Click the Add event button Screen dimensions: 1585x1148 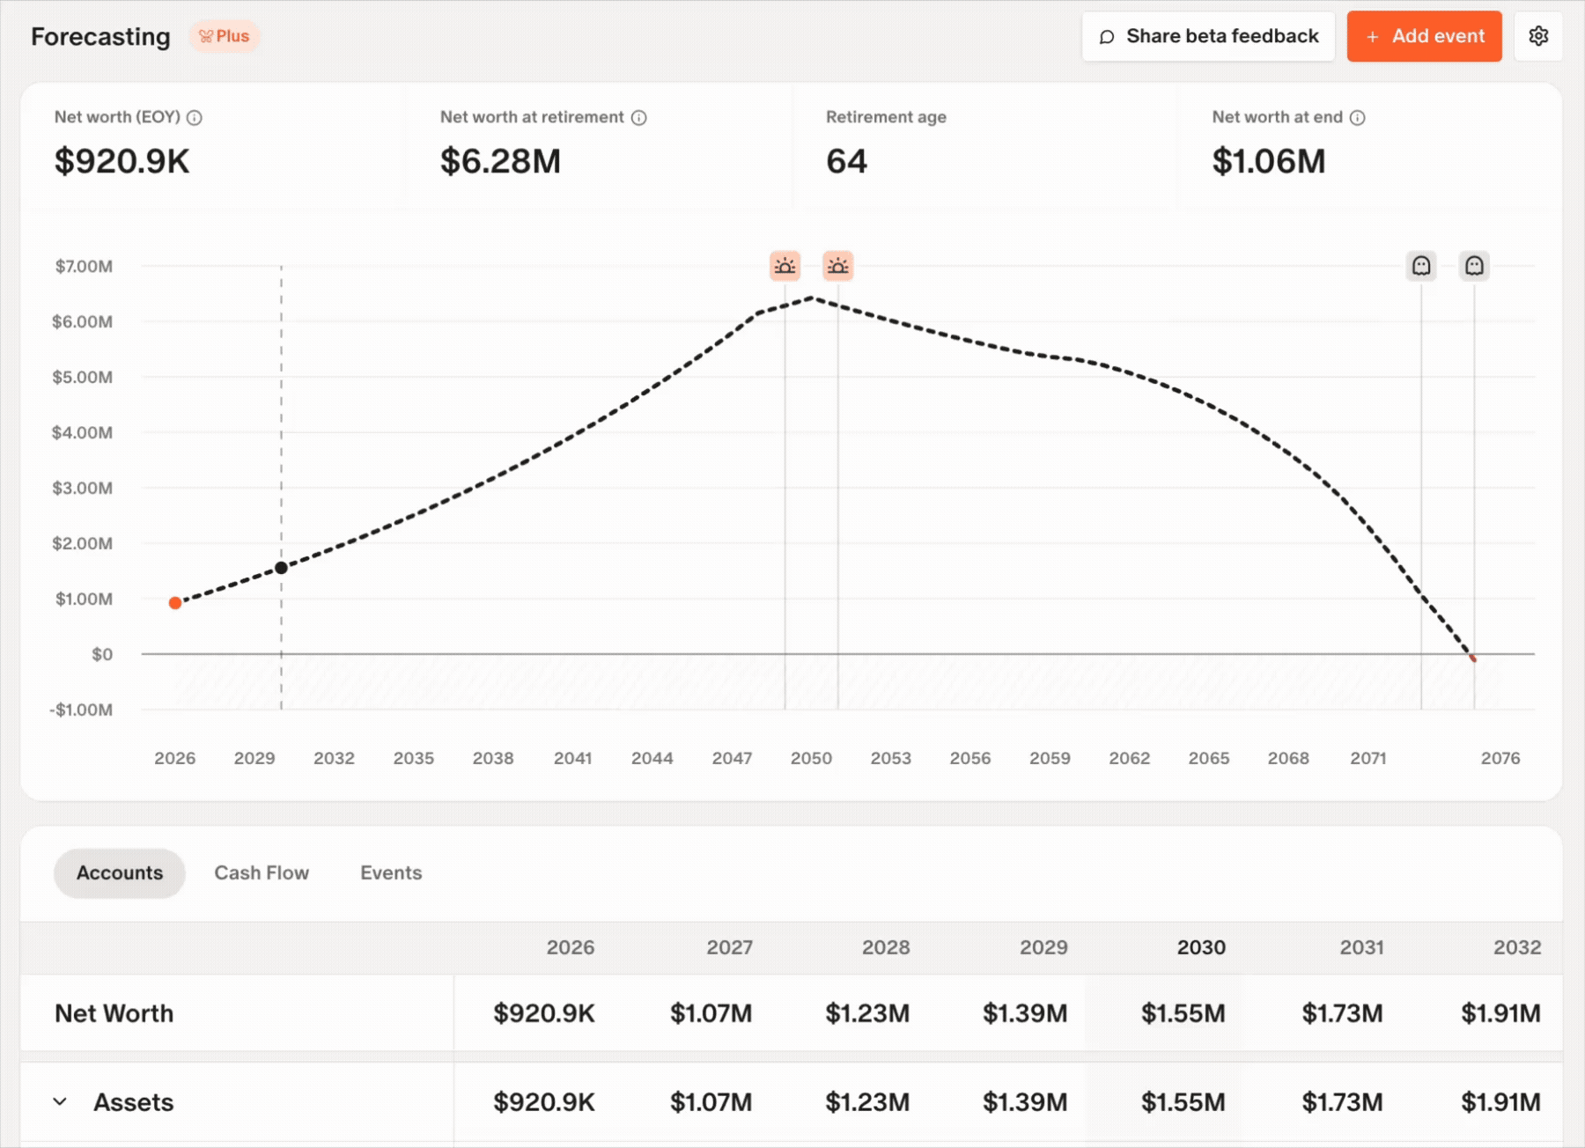pyautogui.click(x=1424, y=36)
